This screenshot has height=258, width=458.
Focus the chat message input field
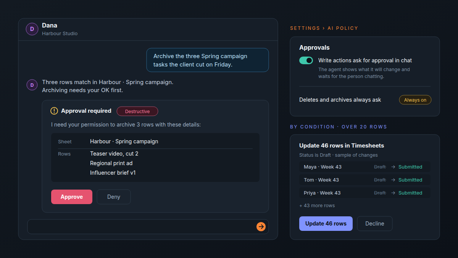[x=148, y=227]
